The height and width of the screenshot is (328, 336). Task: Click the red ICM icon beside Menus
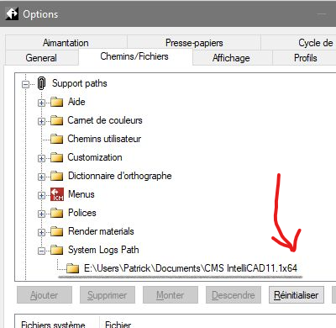pos(57,194)
